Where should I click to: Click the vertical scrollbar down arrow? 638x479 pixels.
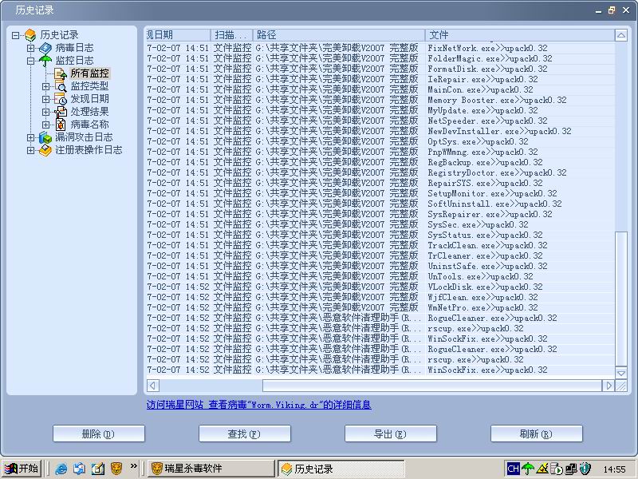[621, 372]
